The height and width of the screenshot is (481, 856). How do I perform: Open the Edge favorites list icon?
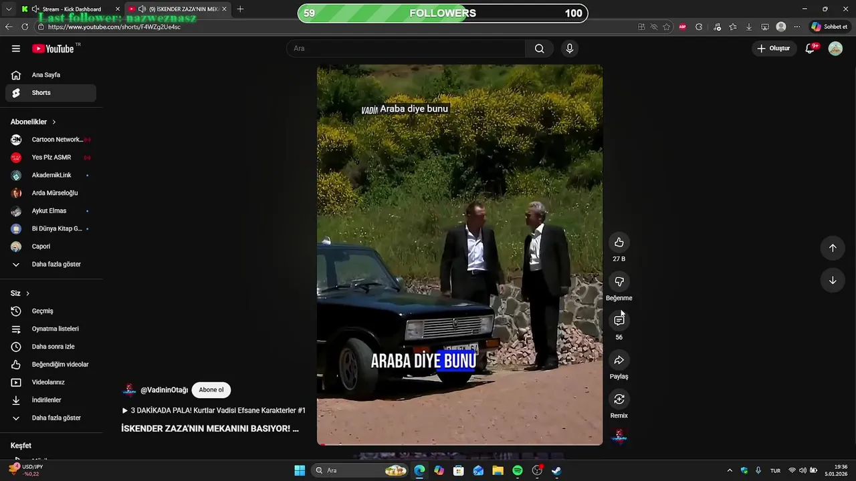(x=733, y=27)
